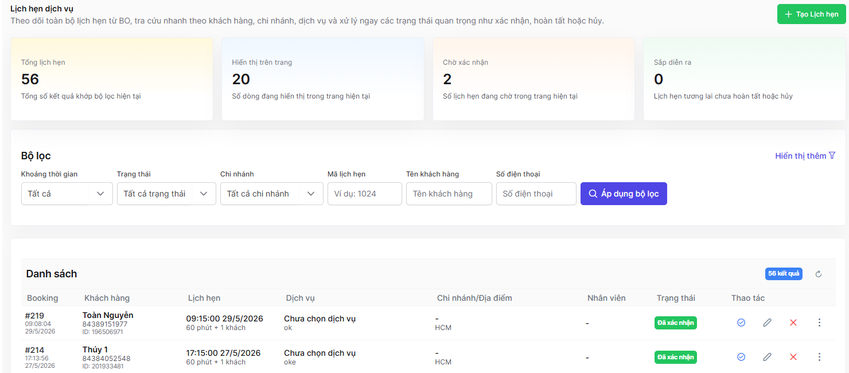
Task: Open more options for booking #214
Action: tap(819, 357)
